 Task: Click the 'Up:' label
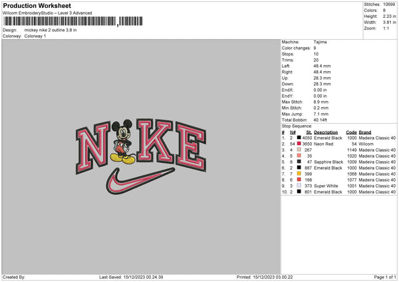pos(285,78)
